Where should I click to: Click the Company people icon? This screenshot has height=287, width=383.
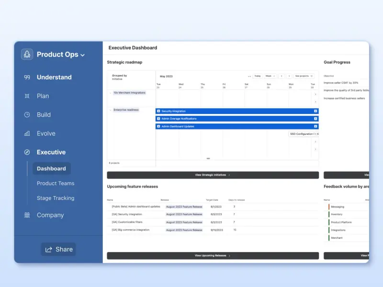[27, 215]
